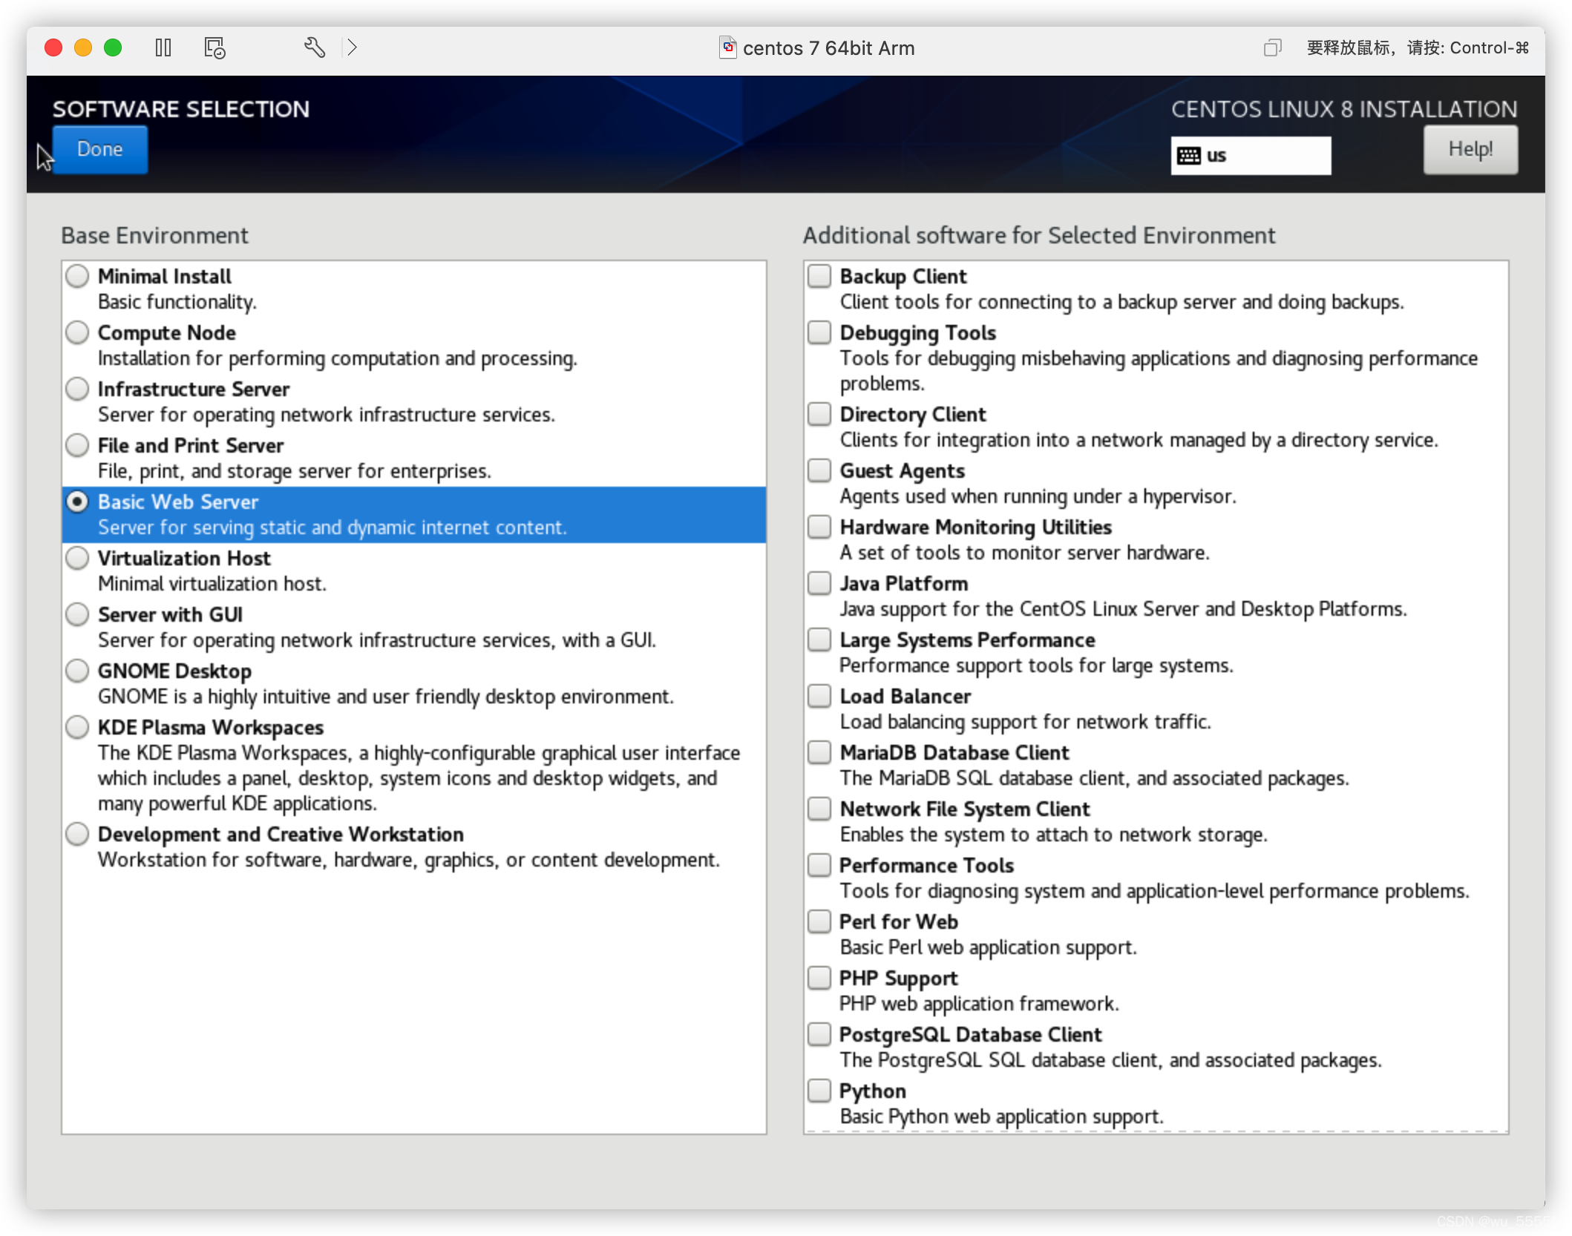Enable PHP Support add-on
The width and height of the screenshot is (1572, 1236).
[x=819, y=978]
